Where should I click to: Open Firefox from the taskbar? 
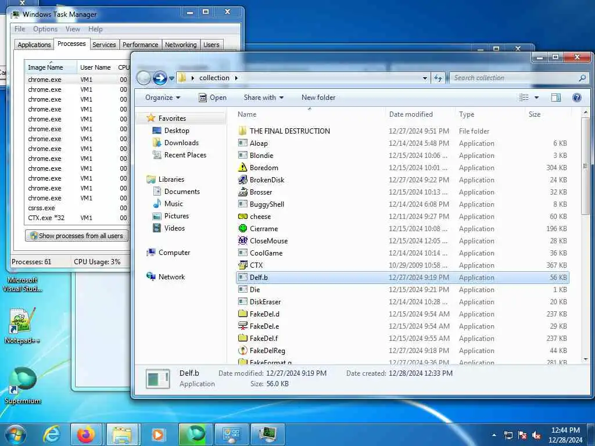coord(86,434)
